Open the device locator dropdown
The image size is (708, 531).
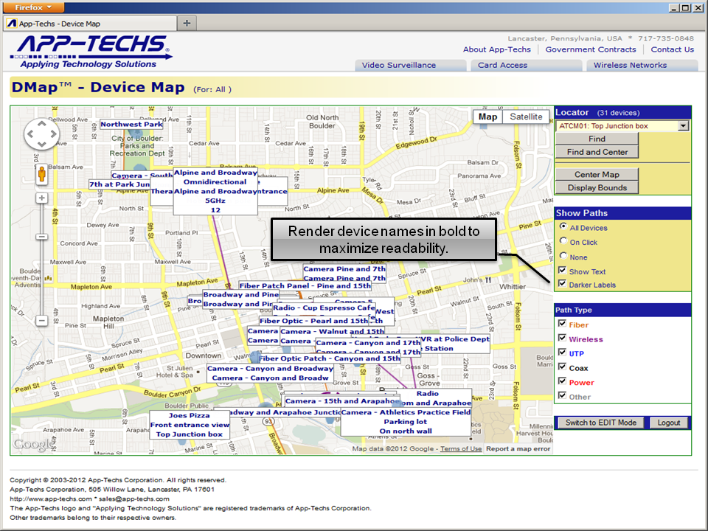[683, 126]
